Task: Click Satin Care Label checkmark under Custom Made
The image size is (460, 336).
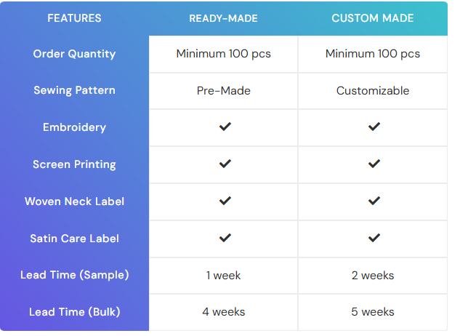Action: coord(374,238)
